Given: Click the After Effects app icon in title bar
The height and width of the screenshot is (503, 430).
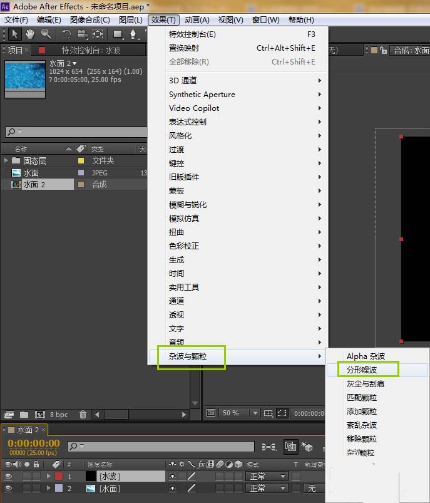Looking at the screenshot, I should [x=5, y=6].
